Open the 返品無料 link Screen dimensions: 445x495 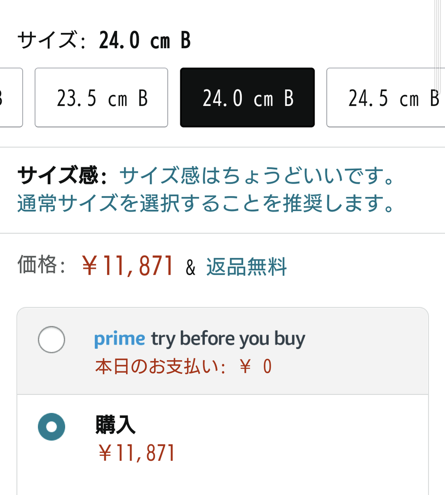click(246, 266)
